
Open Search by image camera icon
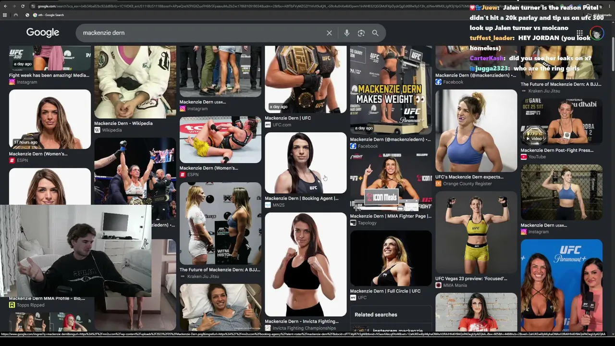click(x=361, y=33)
